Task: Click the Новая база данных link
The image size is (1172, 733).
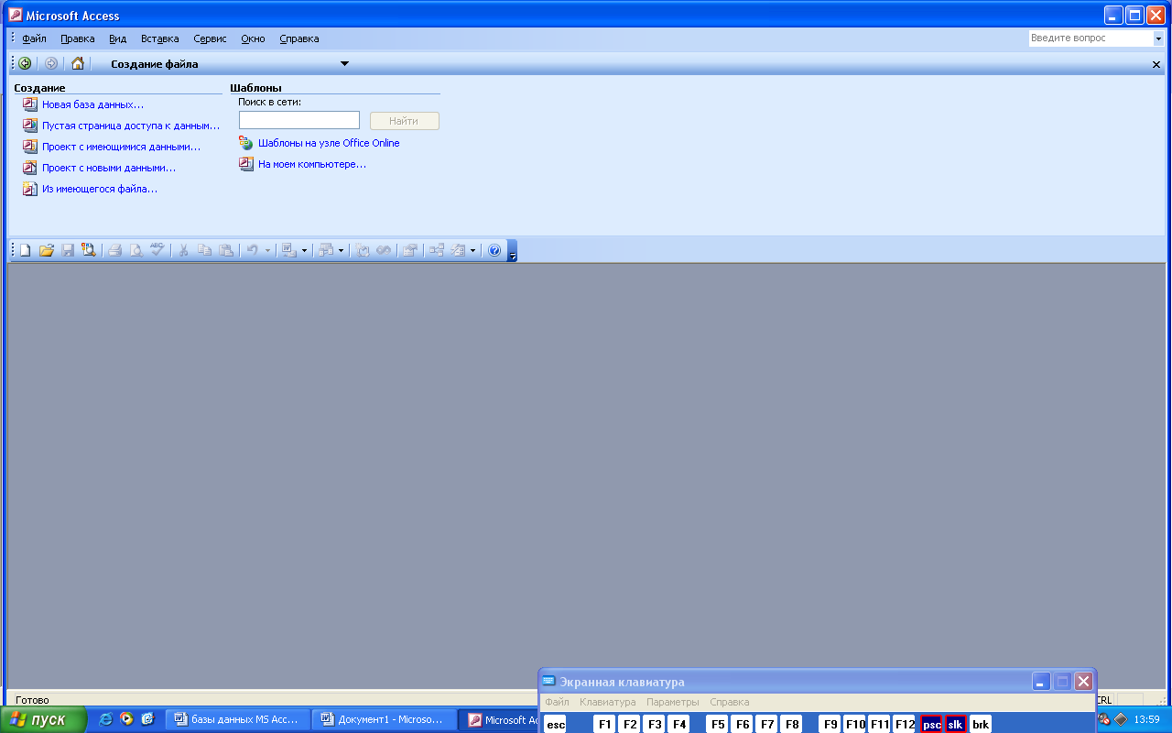Action: coord(92,104)
